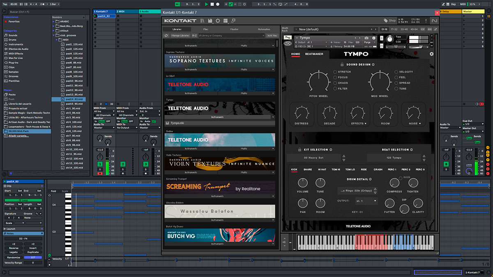Launch the pad14_83 clip play button

click(95, 16)
